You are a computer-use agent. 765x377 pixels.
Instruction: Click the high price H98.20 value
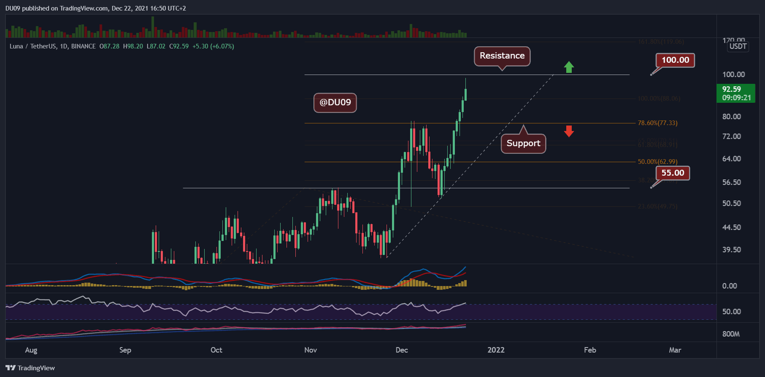pyautogui.click(x=133, y=46)
